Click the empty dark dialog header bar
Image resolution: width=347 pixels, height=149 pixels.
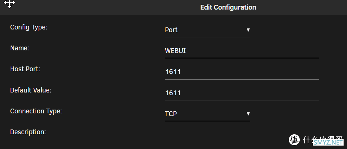(111, 7)
